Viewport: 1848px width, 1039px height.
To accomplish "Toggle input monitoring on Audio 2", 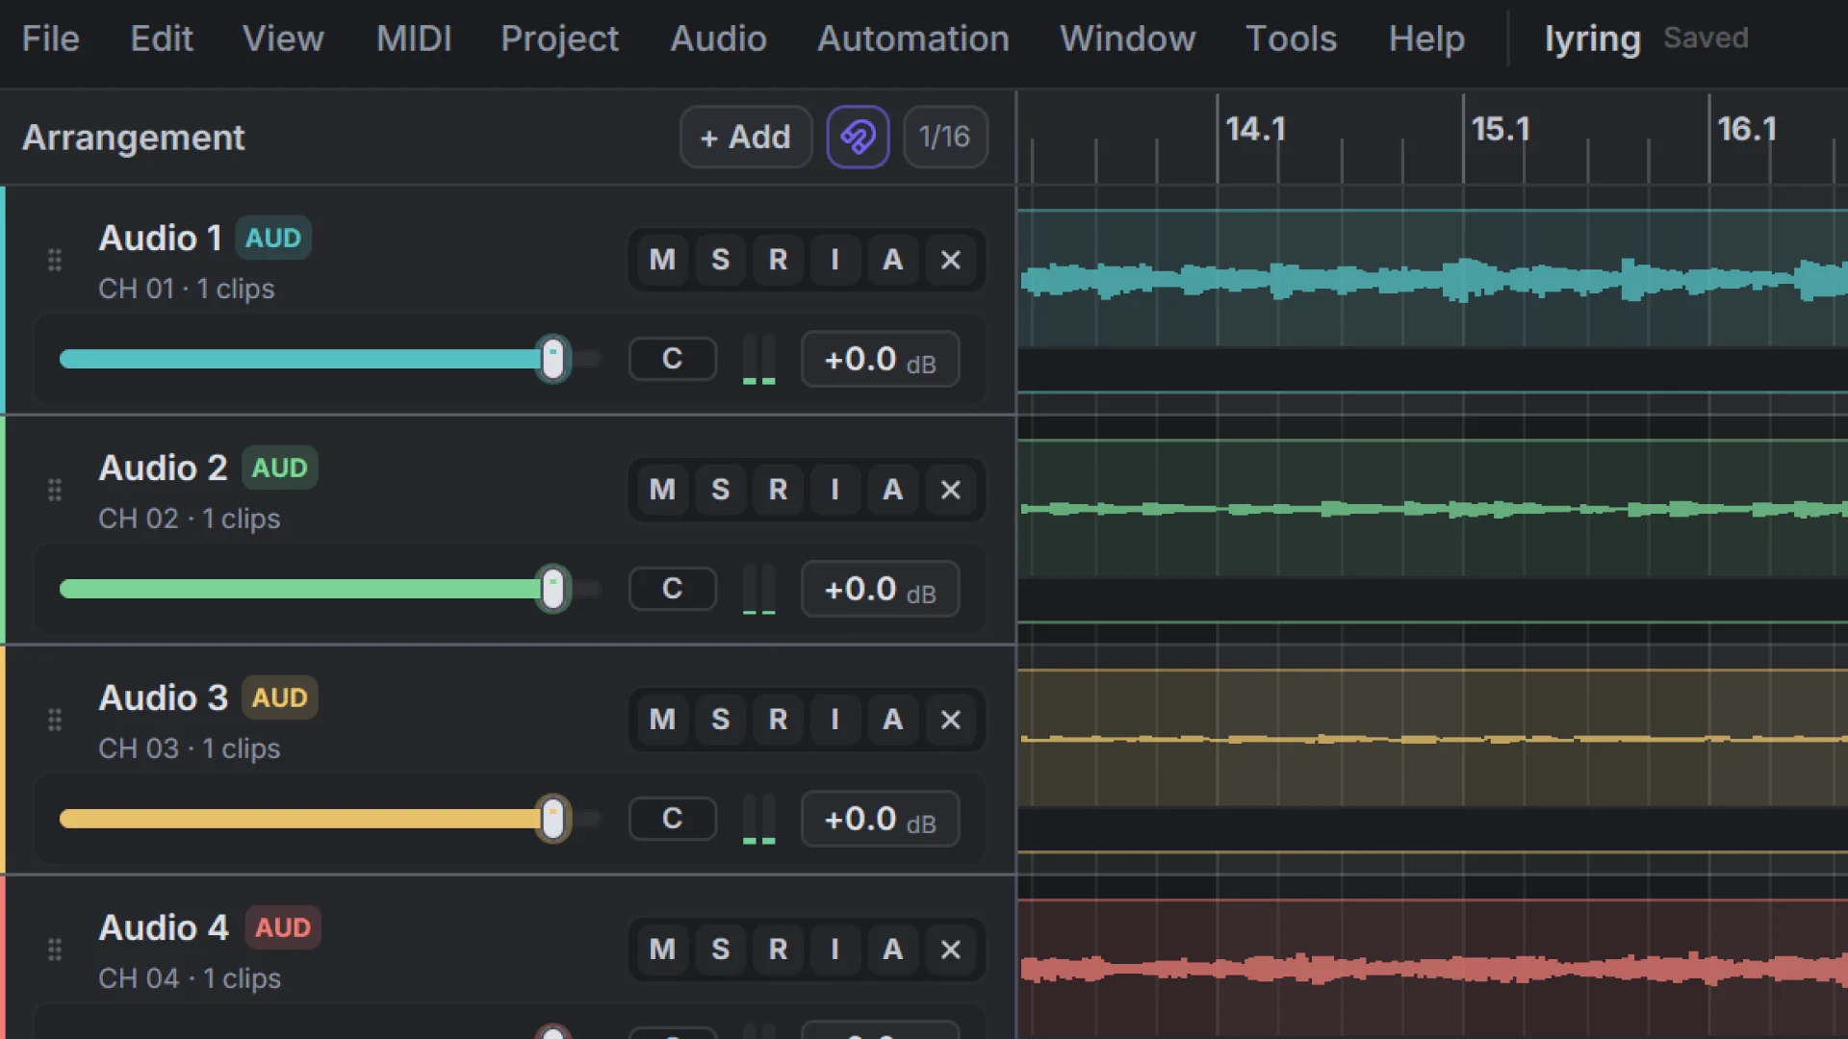I will click(834, 490).
